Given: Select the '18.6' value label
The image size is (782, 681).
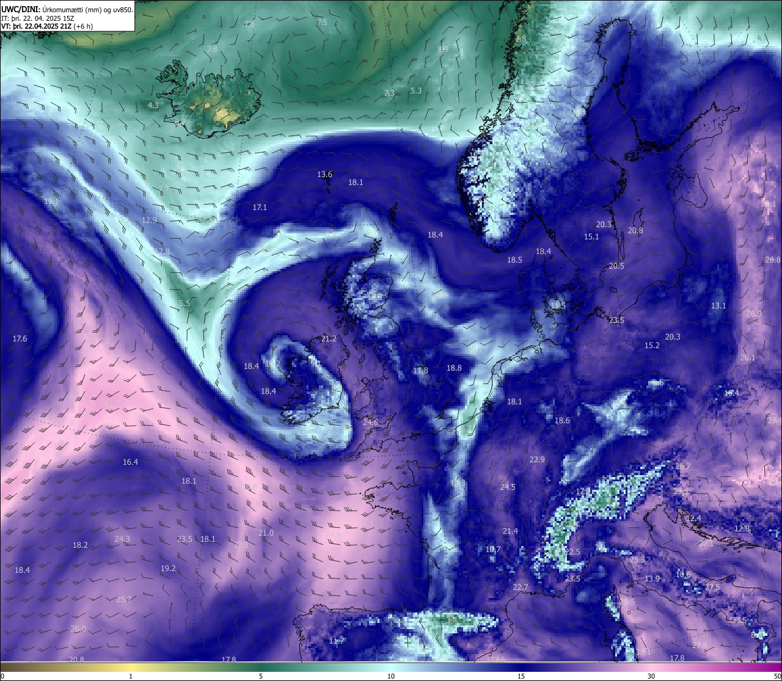Looking at the screenshot, I should coord(562,421).
